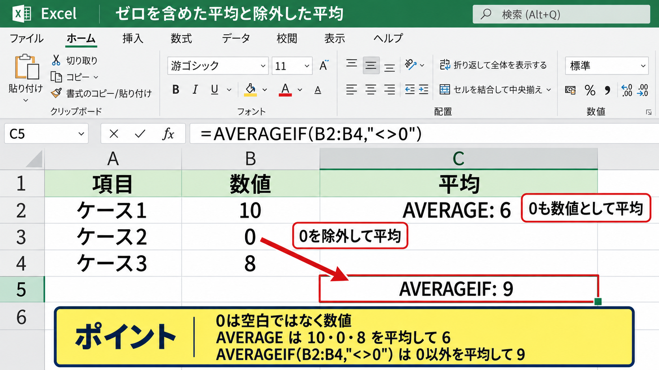This screenshot has height=370, width=659.
Task: Apply comma style number format
Action: pyautogui.click(x=607, y=90)
